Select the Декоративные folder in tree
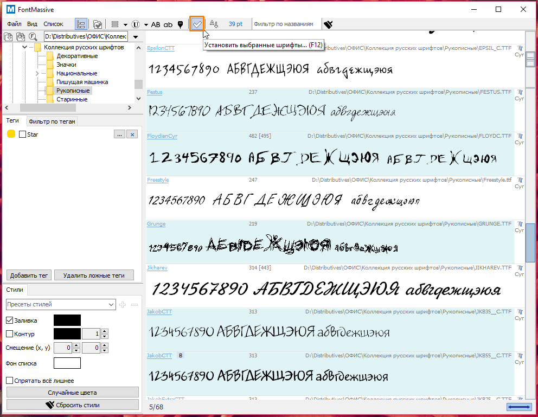The width and height of the screenshot is (538, 417). (77, 56)
